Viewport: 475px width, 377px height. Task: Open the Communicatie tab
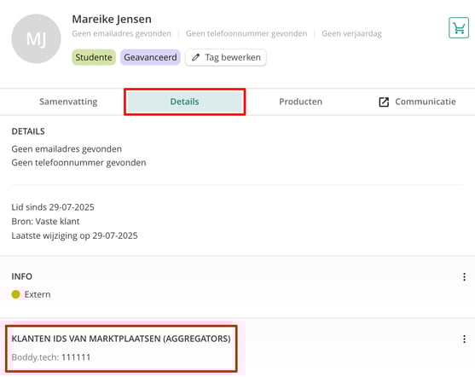point(417,101)
